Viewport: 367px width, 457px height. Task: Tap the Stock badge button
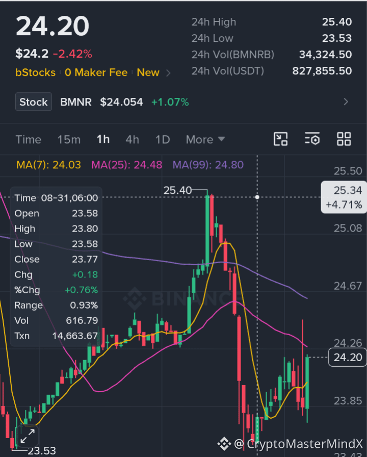(x=34, y=101)
